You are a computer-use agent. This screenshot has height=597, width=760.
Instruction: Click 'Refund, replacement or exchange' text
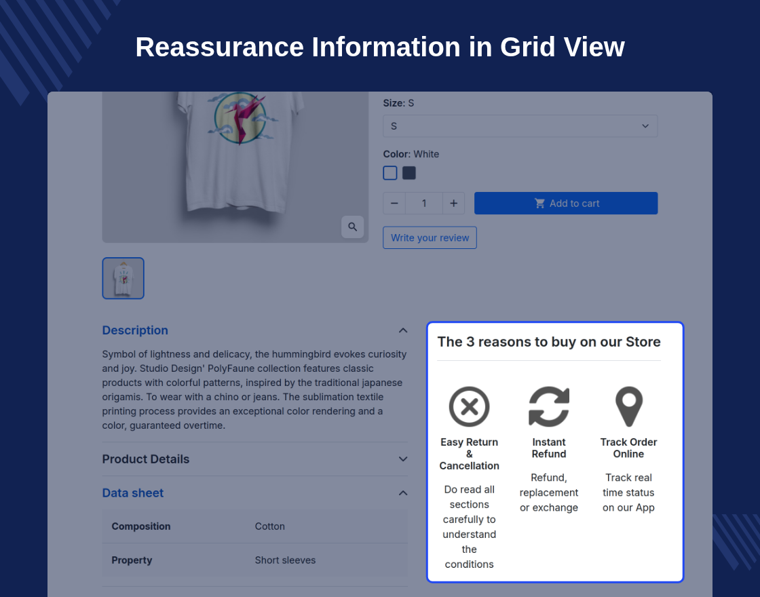549,493
